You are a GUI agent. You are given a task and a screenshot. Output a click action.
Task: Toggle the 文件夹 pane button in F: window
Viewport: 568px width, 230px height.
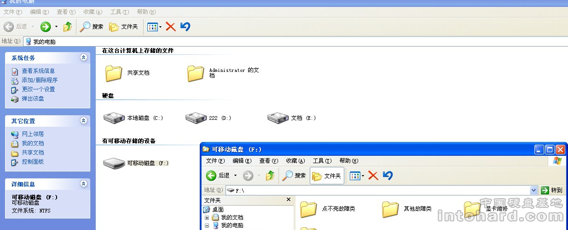(x=327, y=176)
